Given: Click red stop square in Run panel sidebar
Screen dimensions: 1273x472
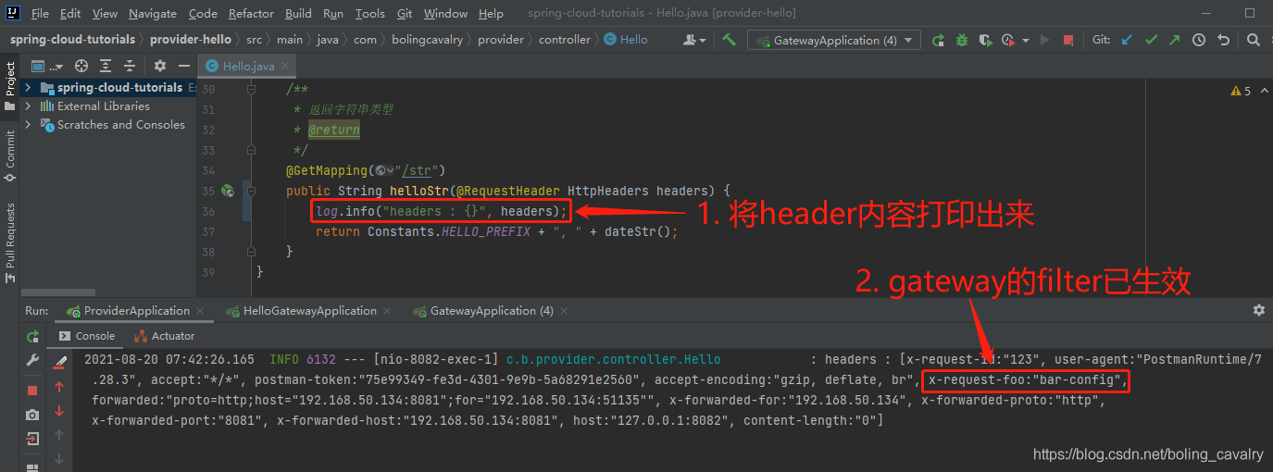Looking at the screenshot, I should [32, 391].
